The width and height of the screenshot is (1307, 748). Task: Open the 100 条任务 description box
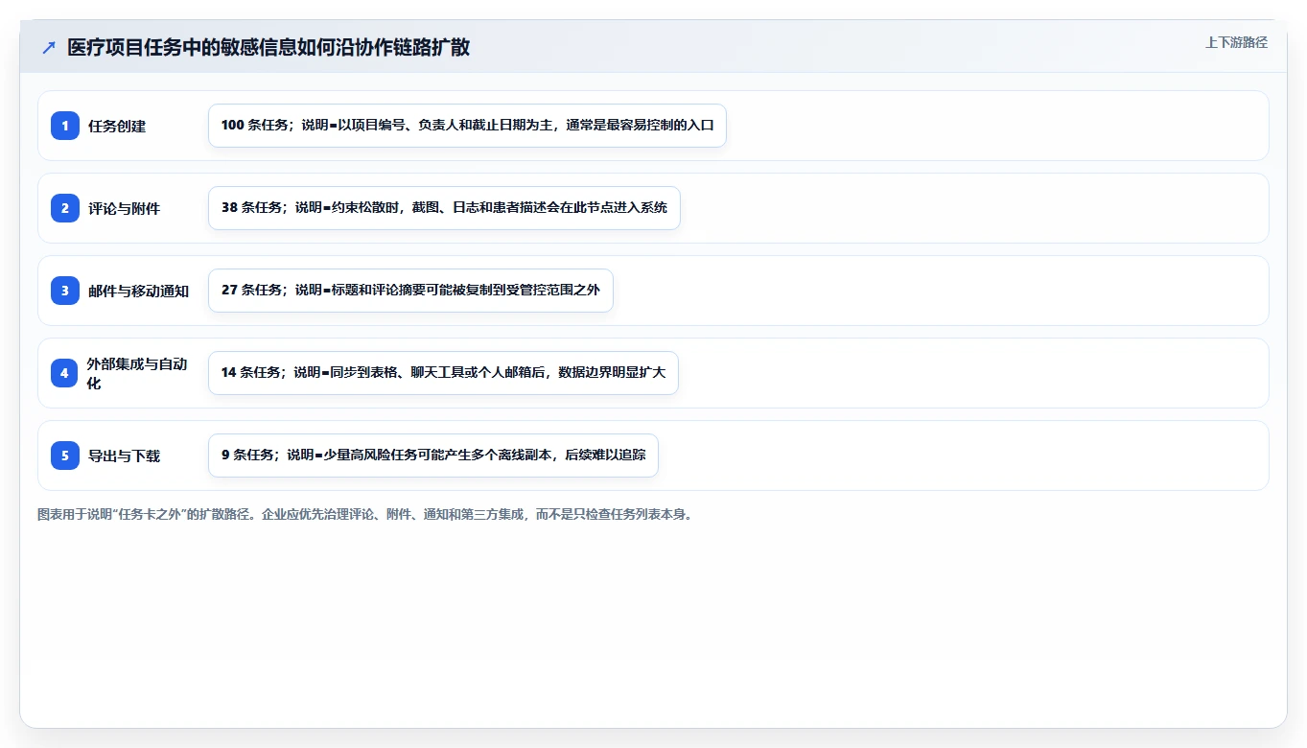coord(467,126)
